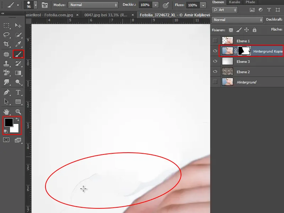The width and height of the screenshot is (284, 213).
Task: Enable airbrush build-up effects
Action: pos(166,5)
